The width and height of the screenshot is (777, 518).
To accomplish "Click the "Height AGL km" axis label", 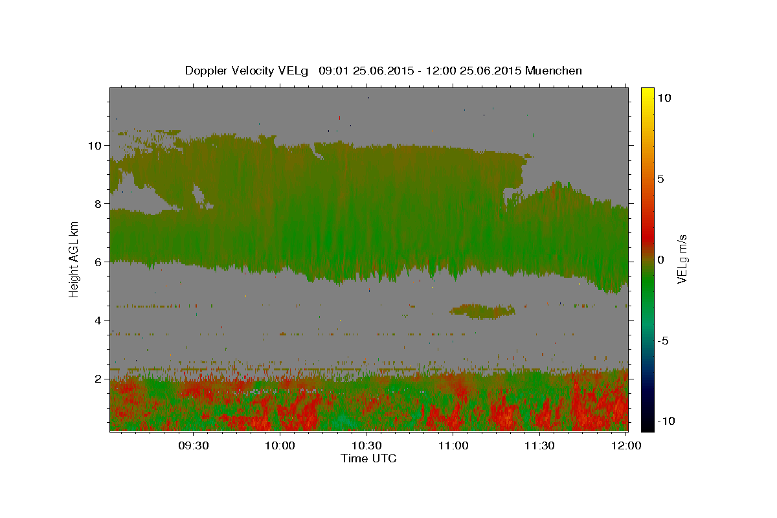I will tap(74, 258).
